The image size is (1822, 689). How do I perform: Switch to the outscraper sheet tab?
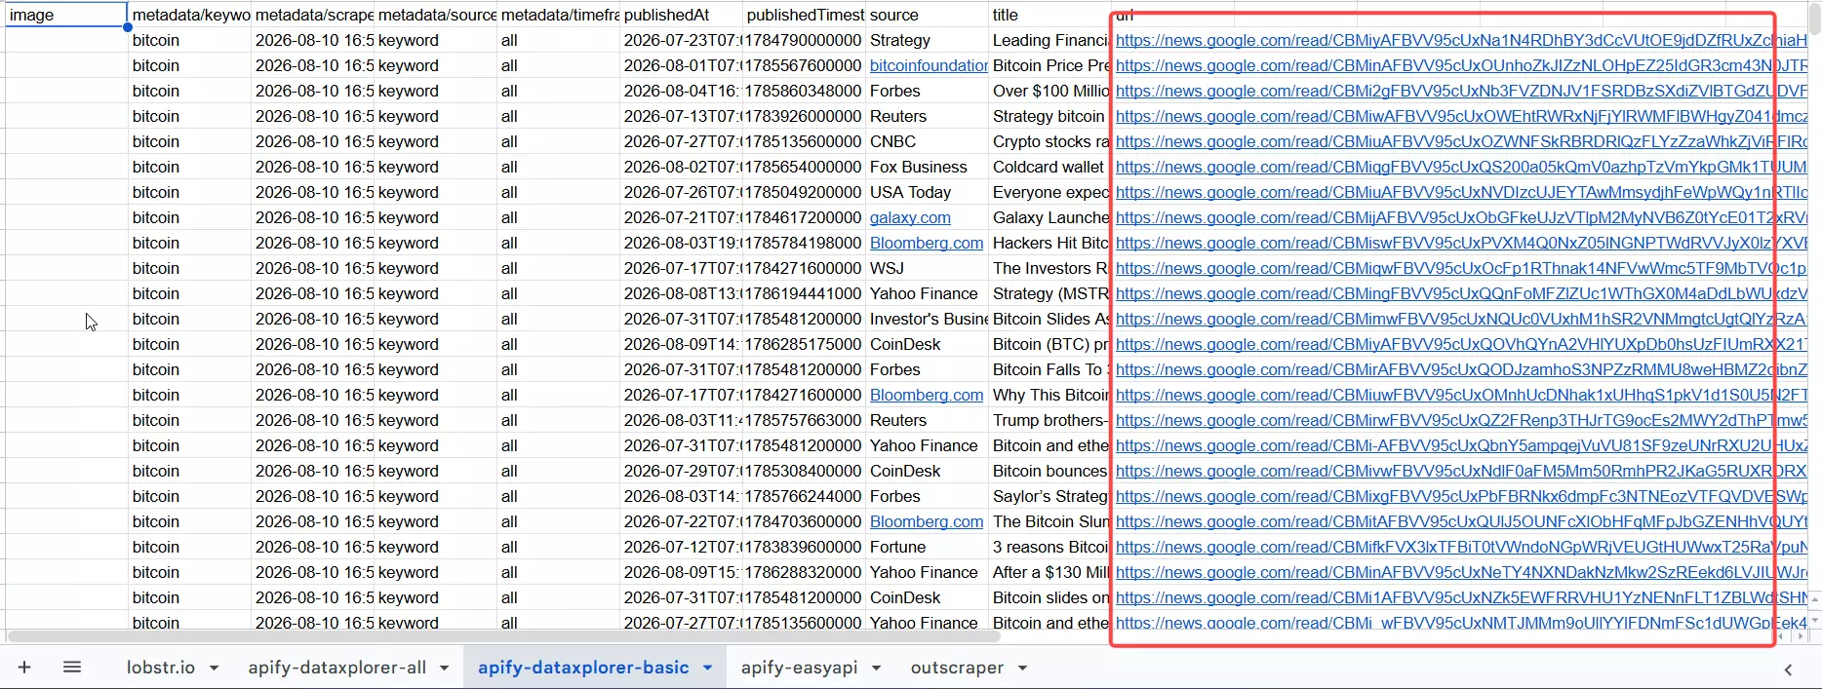[957, 668]
